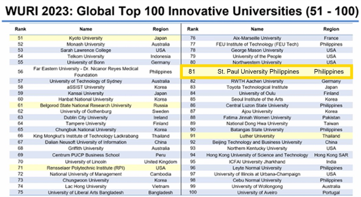Click 'Telkom University' cell

(x=86, y=56)
